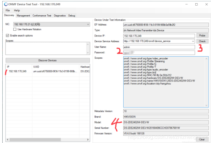The image size is (211, 143).
Task: Click the Check button
Action: click(x=202, y=41)
